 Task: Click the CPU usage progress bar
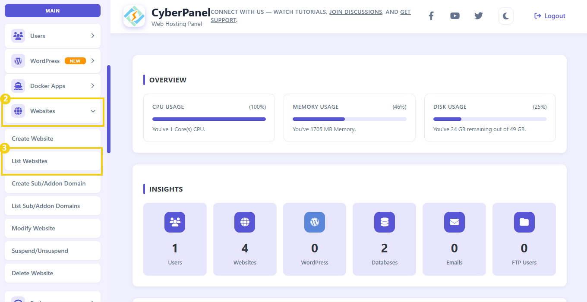(x=208, y=119)
